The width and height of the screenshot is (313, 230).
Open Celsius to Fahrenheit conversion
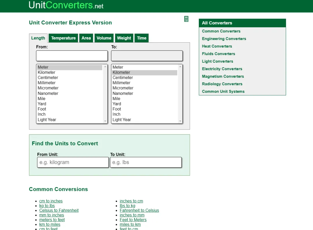[59, 210]
